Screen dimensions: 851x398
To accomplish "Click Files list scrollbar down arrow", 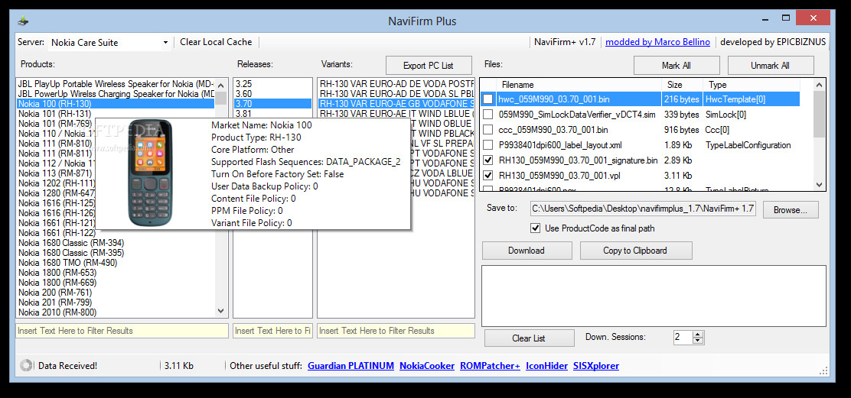I will [819, 184].
